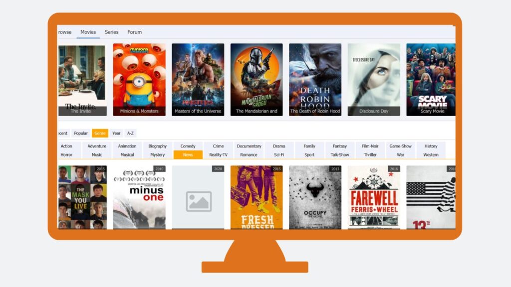Open the 2020 placeholder image poster

(198, 197)
